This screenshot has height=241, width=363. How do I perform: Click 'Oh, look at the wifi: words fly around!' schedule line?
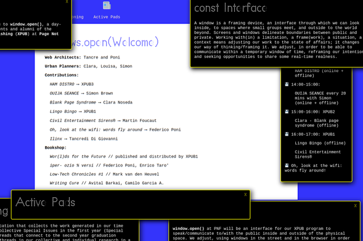[x=313, y=168]
